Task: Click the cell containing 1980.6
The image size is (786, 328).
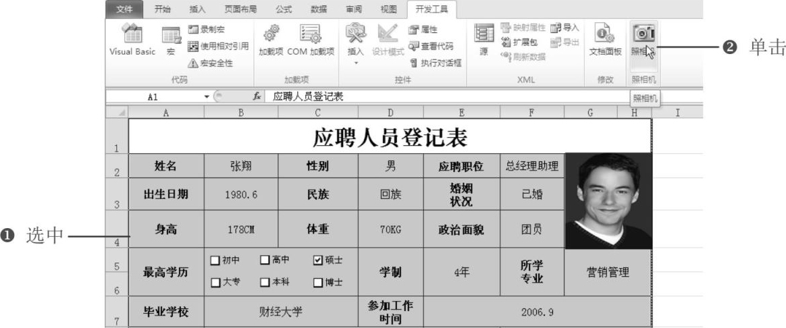Action: tap(241, 194)
